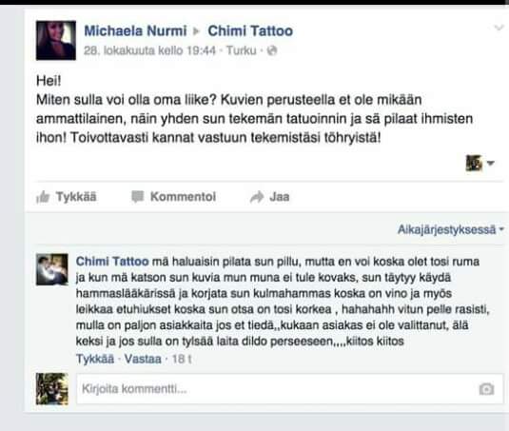Open the comment-as identity selector dropdown
The height and width of the screenshot is (431, 509).
480,163
